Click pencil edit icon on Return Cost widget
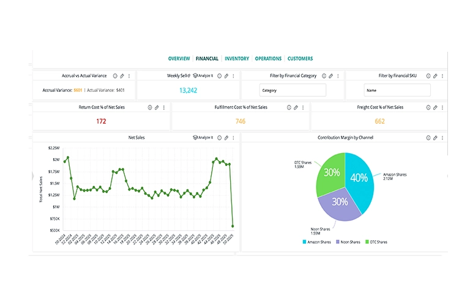This screenshot has width=470, height=302. [x=157, y=107]
